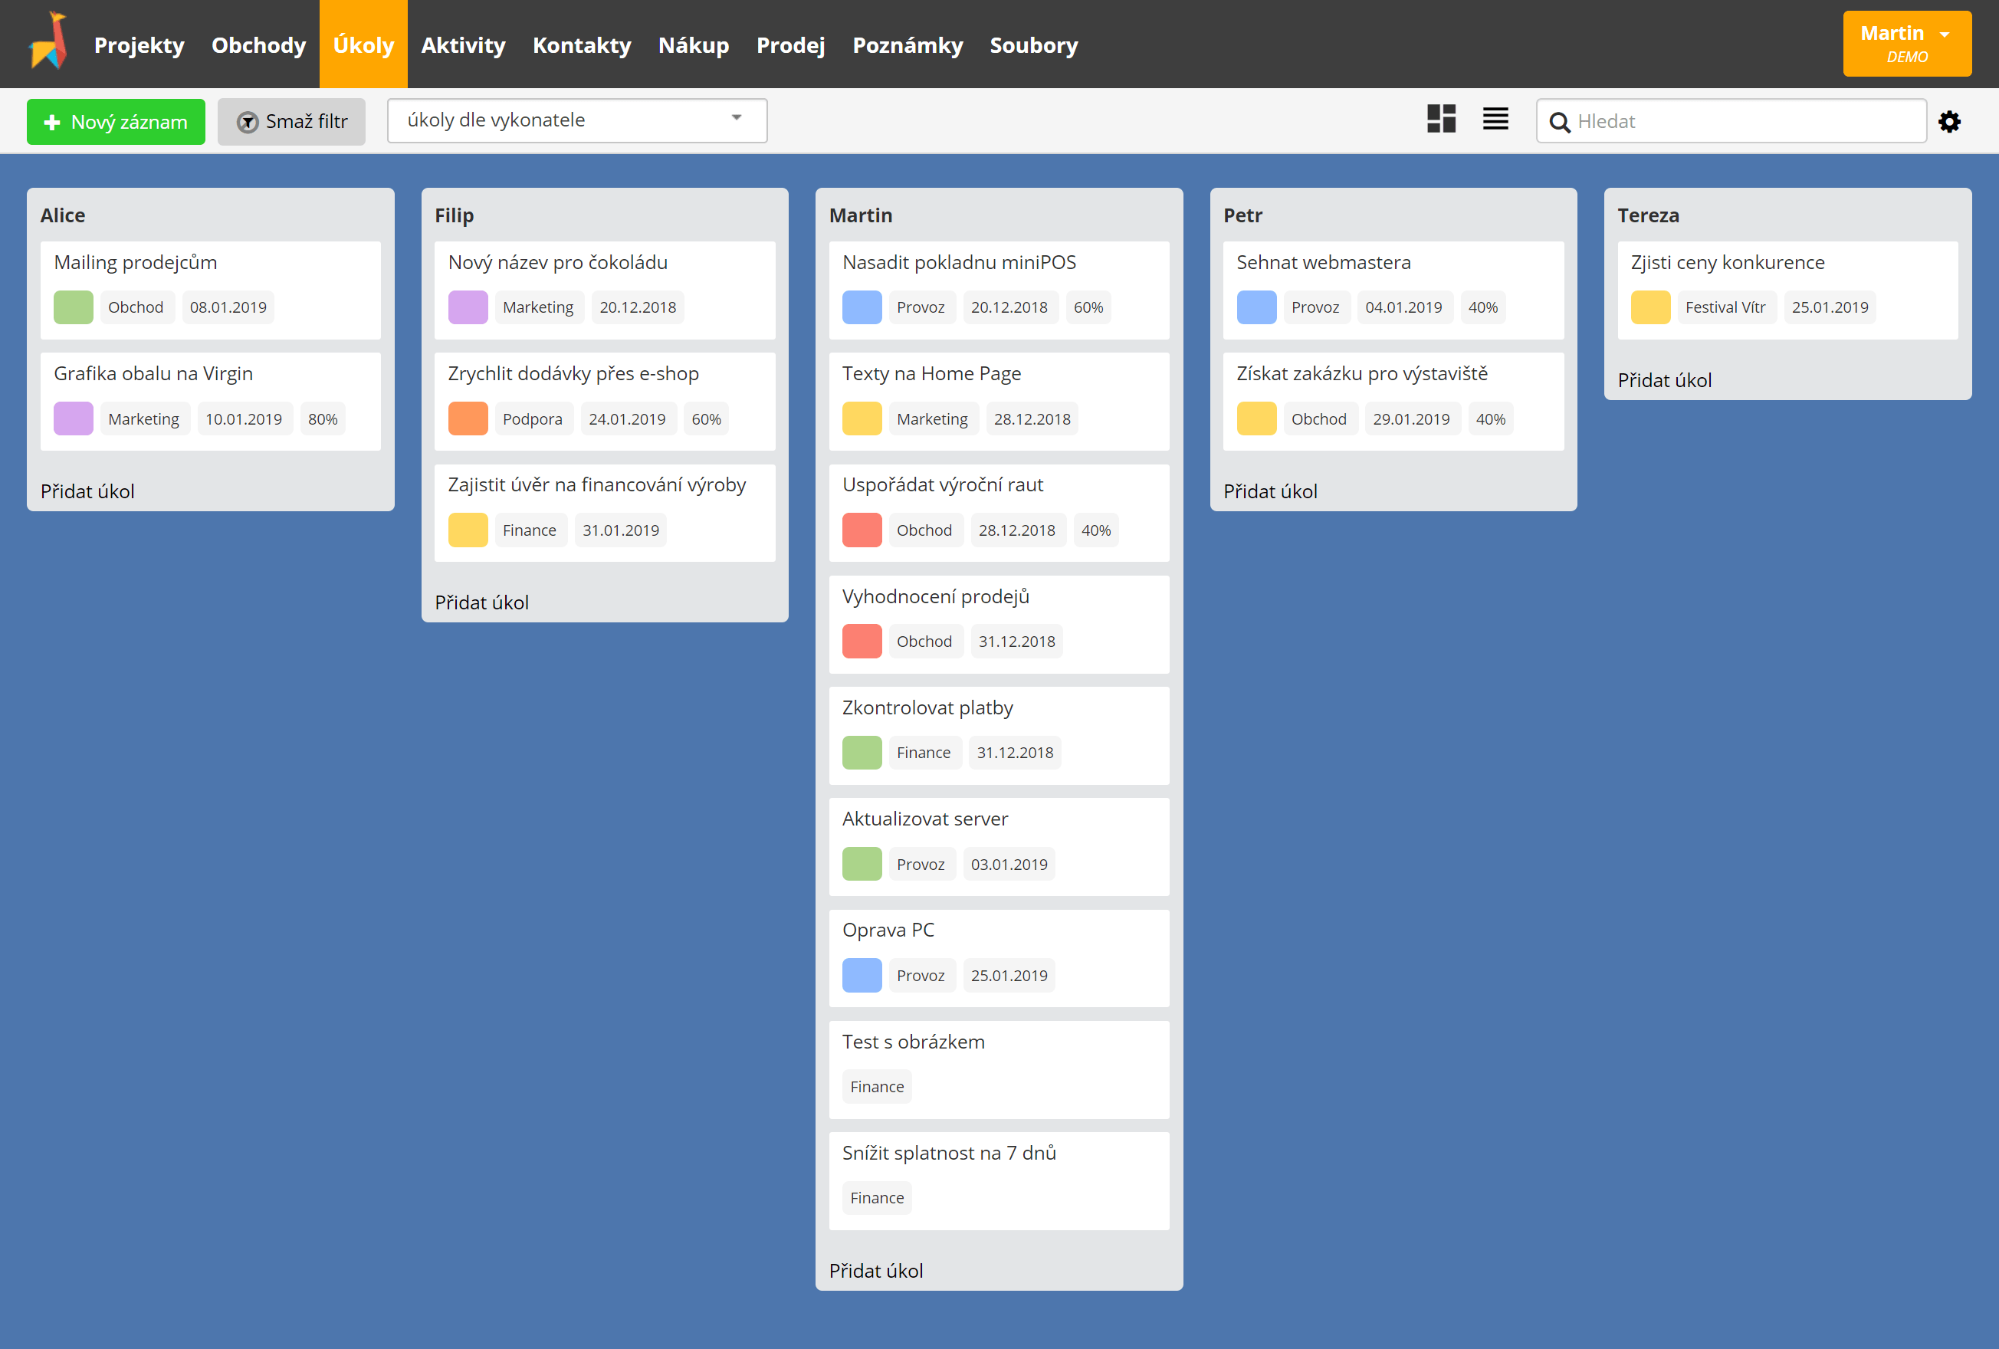Go to Aktivity section

coord(463,44)
